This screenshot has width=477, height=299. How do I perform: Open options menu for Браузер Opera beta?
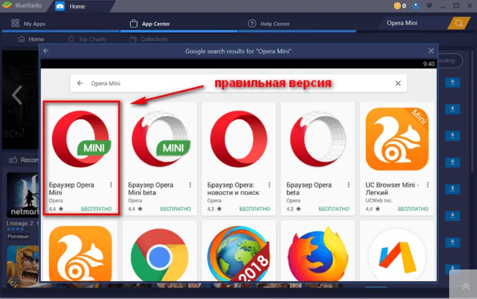click(349, 184)
